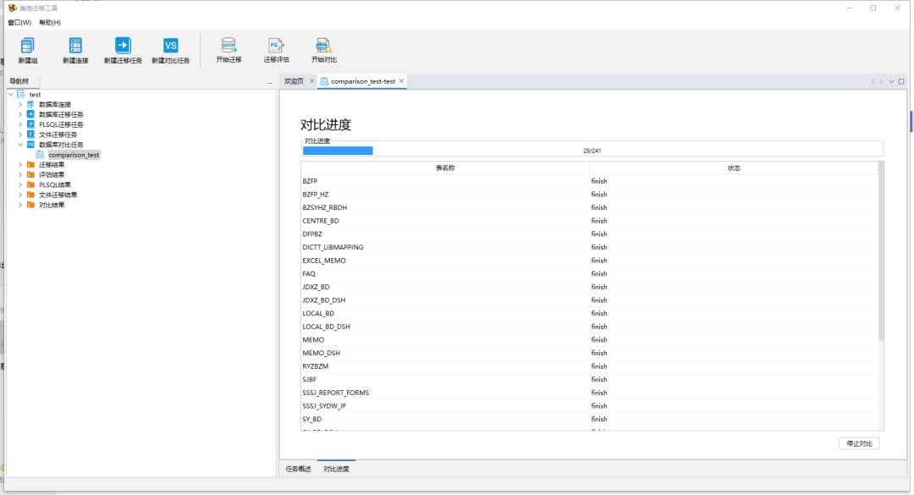Select the 对比进度 bottom tab
914x495 pixels.
[x=336, y=469]
